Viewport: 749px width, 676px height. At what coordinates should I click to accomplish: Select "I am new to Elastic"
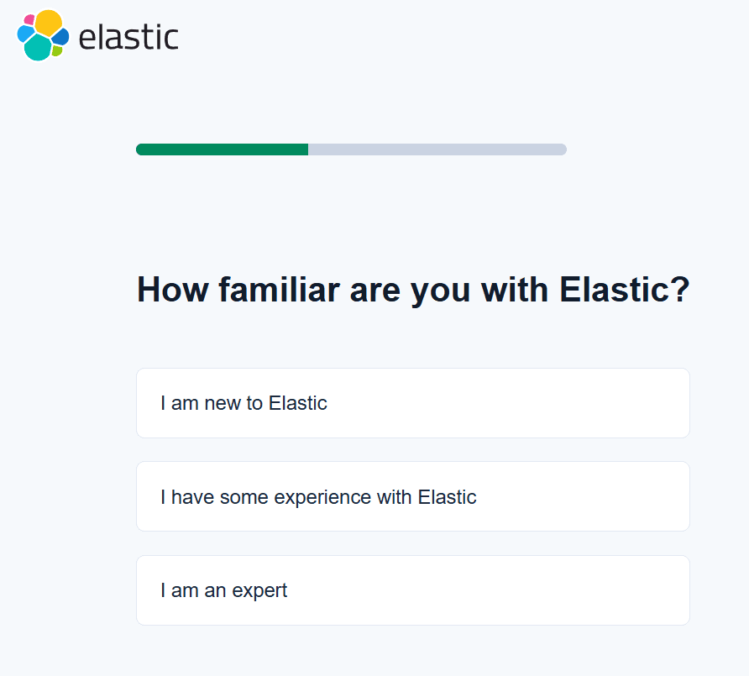pos(412,403)
